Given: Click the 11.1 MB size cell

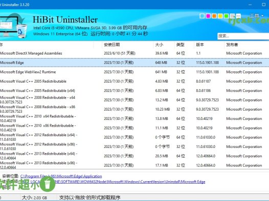Looking at the screenshot, I should [x=162, y=128].
